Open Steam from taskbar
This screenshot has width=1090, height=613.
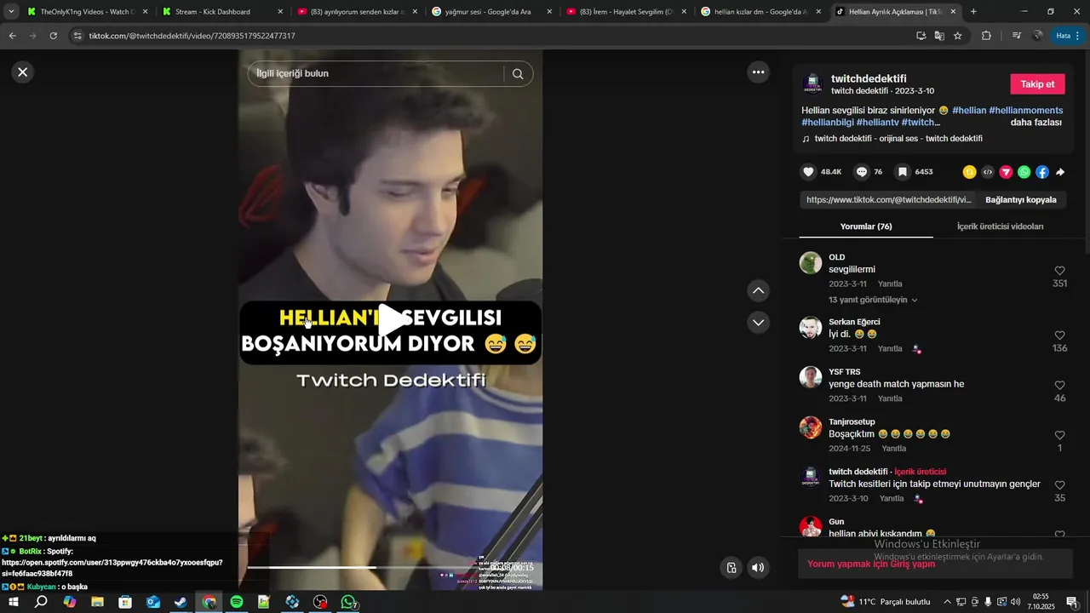tap(181, 602)
